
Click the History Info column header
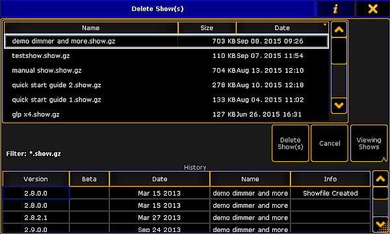[x=330, y=179]
